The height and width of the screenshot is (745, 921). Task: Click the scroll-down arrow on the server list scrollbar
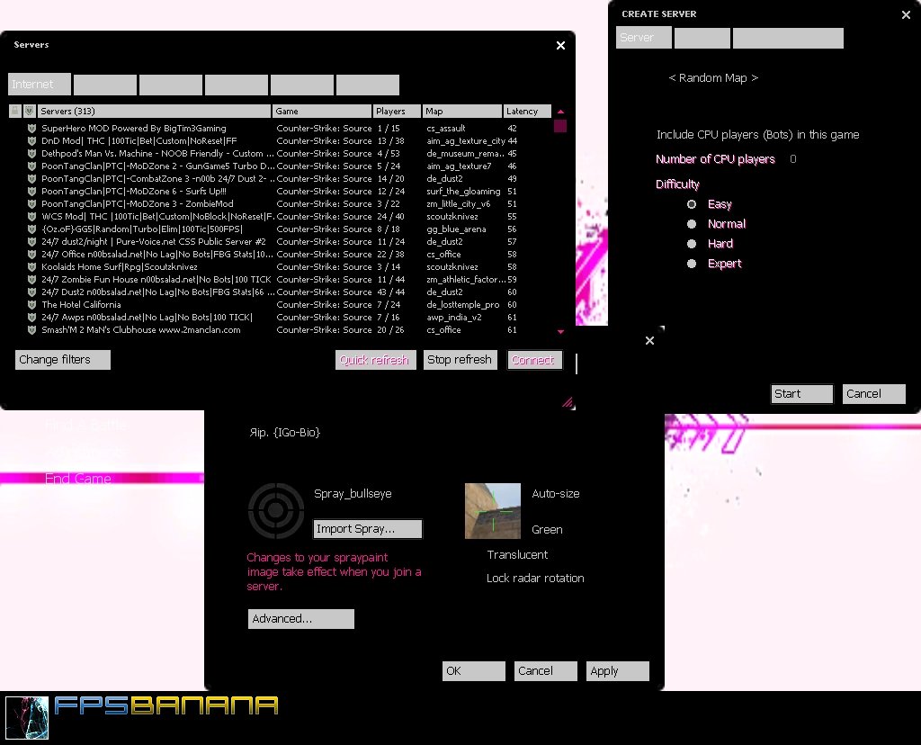click(559, 330)
